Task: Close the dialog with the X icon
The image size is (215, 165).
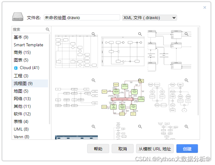Action: 205,8
